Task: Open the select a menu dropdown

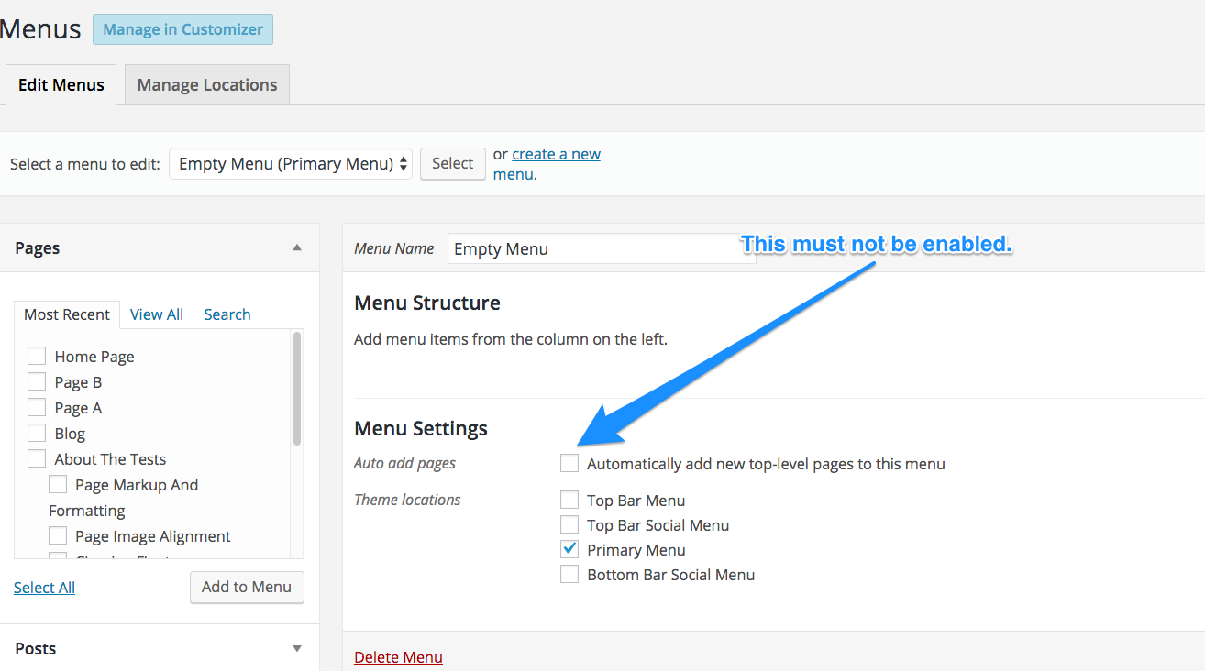Action: click(291, 163)
